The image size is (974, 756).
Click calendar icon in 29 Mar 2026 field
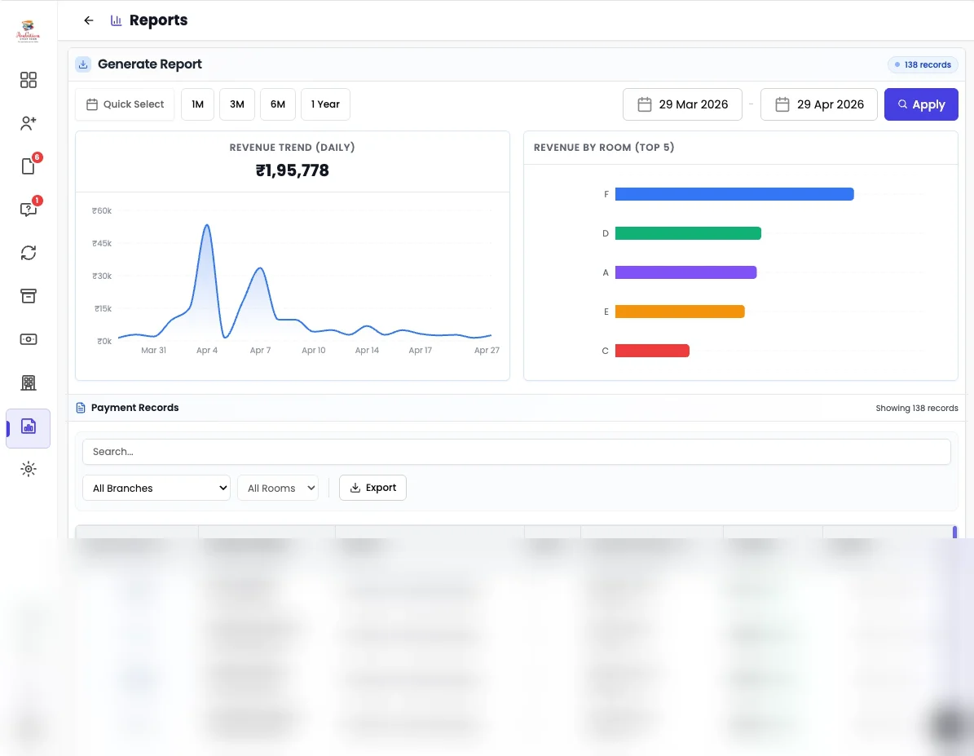(645, 104)
